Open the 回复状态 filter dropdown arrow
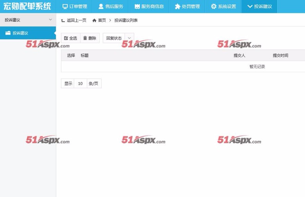305x197 pixels. [129, 38]
